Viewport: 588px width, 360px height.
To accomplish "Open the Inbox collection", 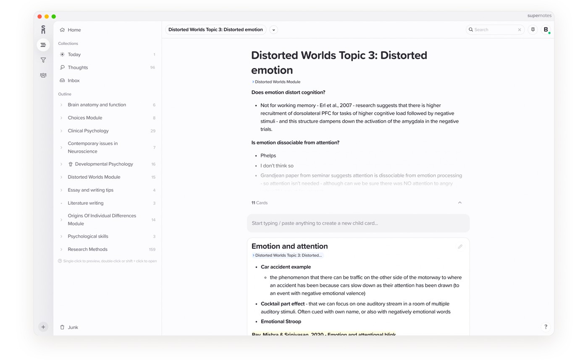I will tap(73, 80).
